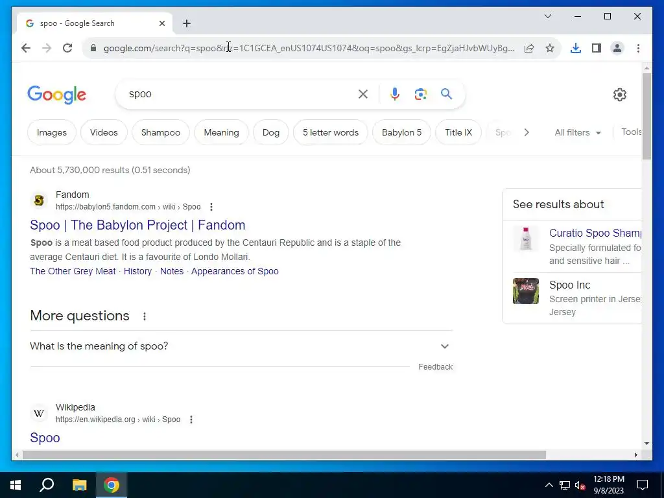Viewport: 664px width, 498px height.
Task: Open the Spoo Inc result
Action: tap(569, 285)
